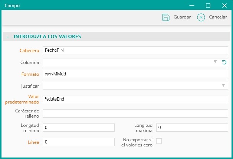Close the Campo dialog window

coord(224,6)
